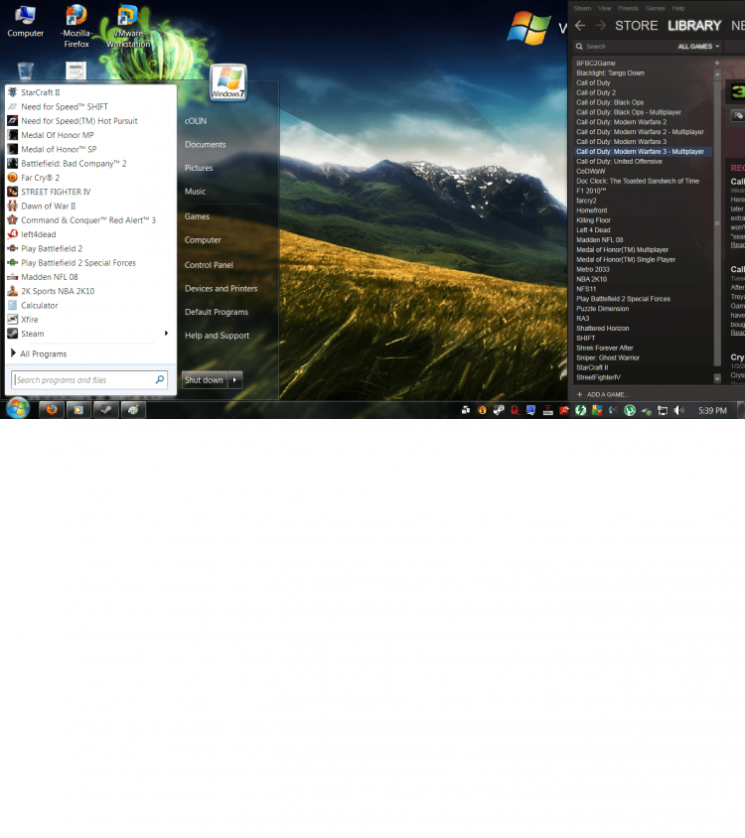Open the Shut down options arrow
This screenshot has height=838, width=745.
(x=234, y=380)
